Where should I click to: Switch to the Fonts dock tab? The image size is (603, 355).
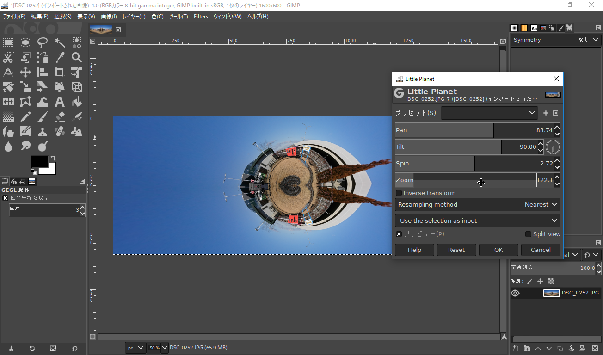tap(534, 28)
